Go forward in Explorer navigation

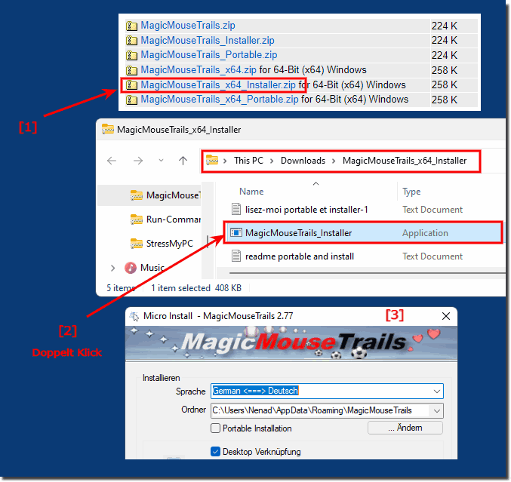tap(138, 161)
